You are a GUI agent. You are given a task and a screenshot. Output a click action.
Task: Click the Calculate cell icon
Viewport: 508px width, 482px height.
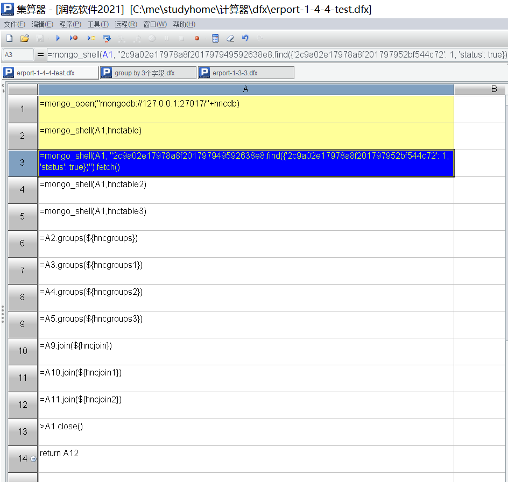pyautogui.click(x=215, y=39)
